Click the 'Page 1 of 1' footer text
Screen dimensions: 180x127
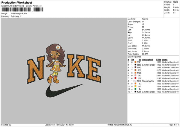pyautogui.click(x=174, y=125)
